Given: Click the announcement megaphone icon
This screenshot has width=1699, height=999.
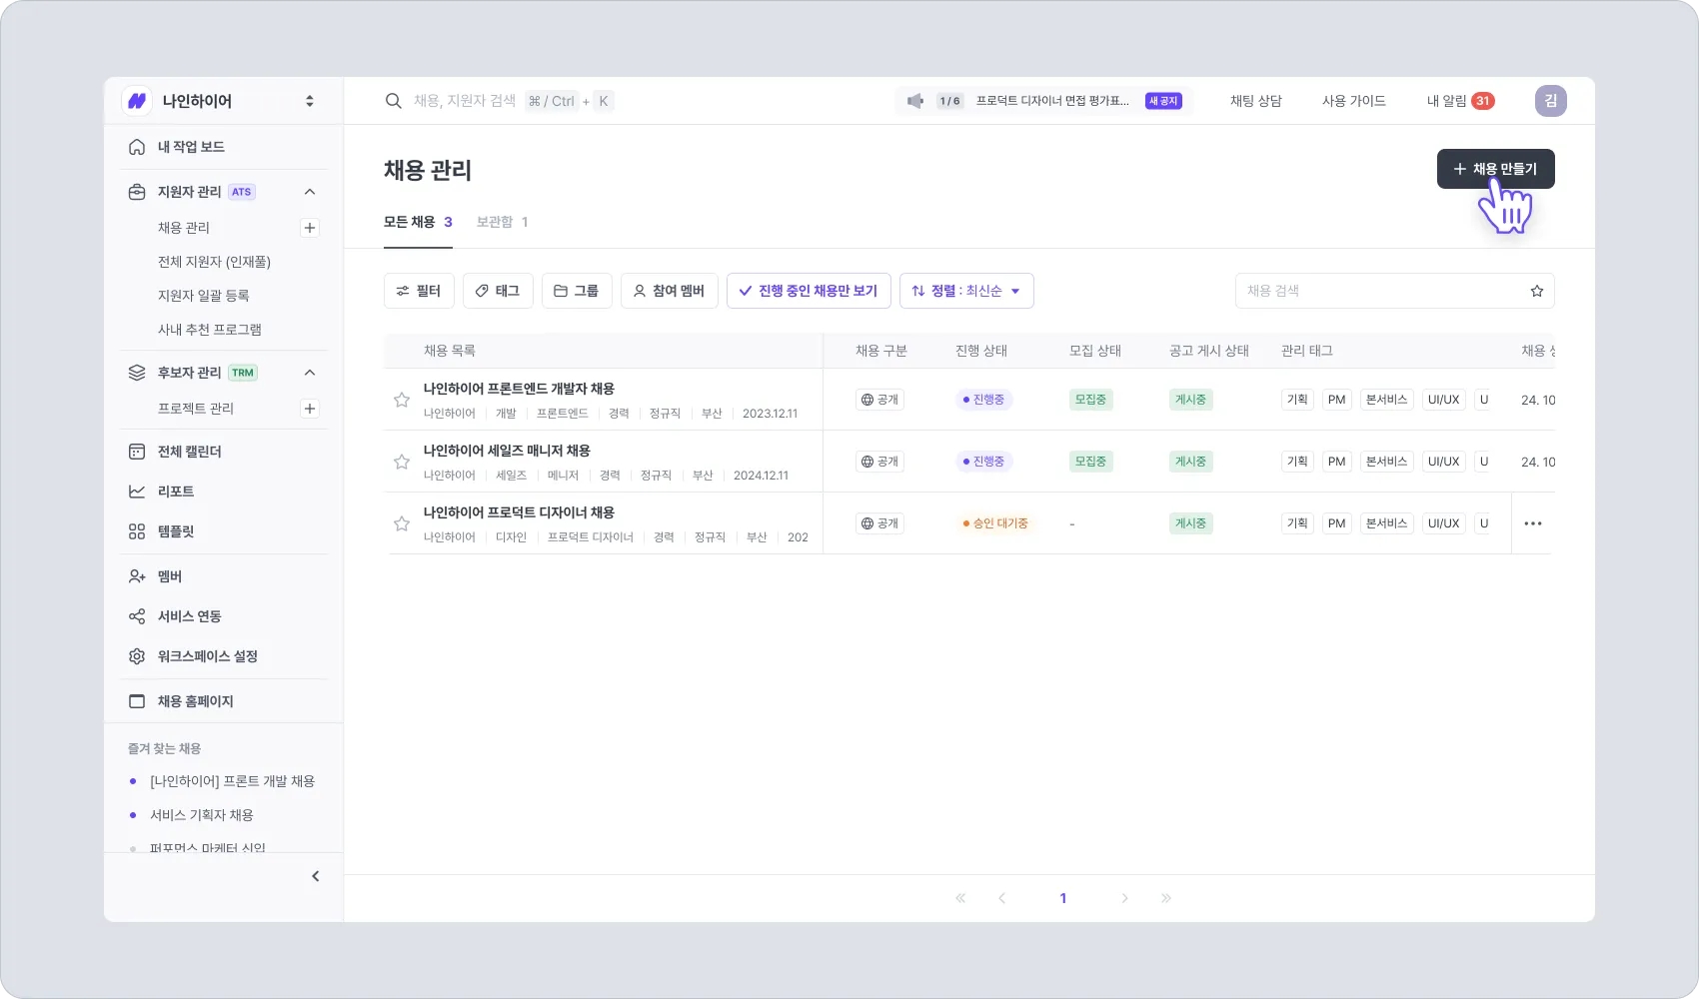Looking at the screenshot, I should (914, 101).
